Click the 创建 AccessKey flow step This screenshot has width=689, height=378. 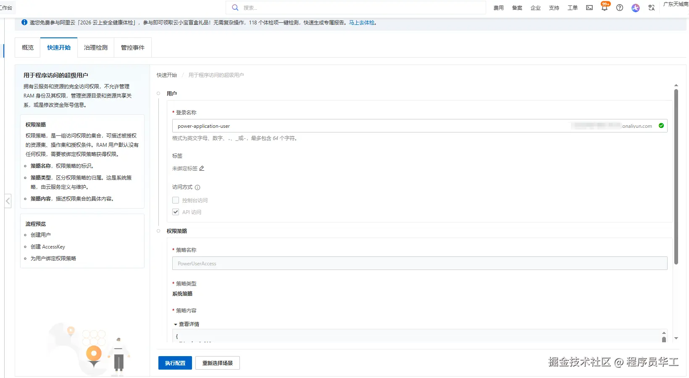(48, 247)
